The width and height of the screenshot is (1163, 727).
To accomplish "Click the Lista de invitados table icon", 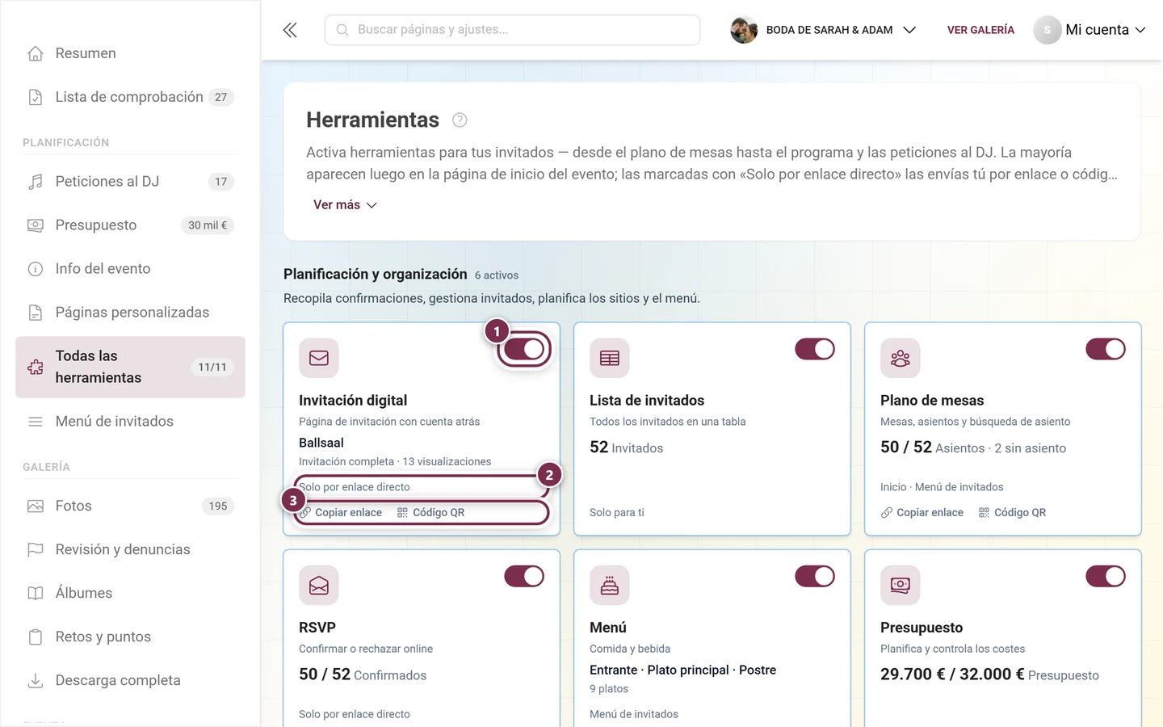I will [610, 358].
